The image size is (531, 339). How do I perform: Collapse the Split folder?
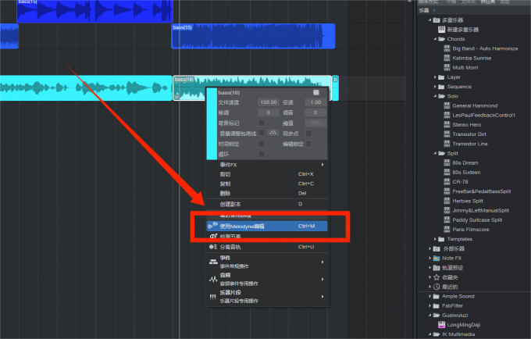(435, 153)
